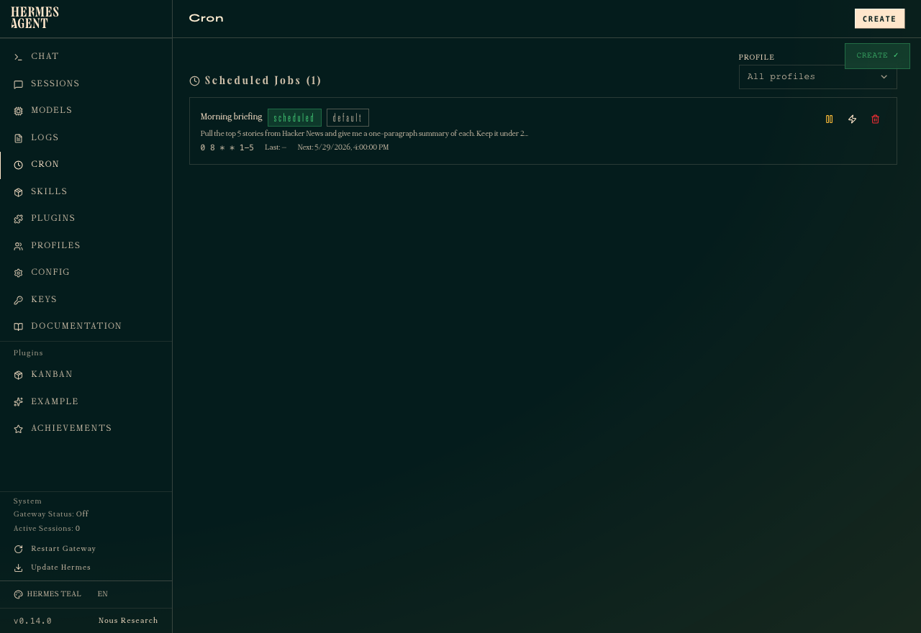Click the Logs document icon
The width and height of the screenshot is (921, 633).
(x=18, y=138)
